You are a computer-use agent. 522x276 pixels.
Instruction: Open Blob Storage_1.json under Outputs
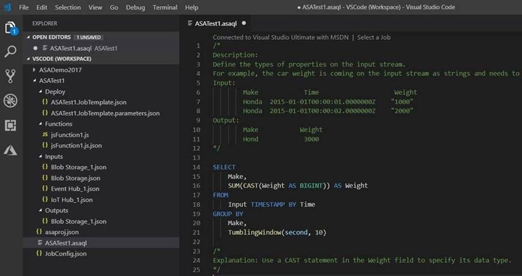click(x=101, y=222)
